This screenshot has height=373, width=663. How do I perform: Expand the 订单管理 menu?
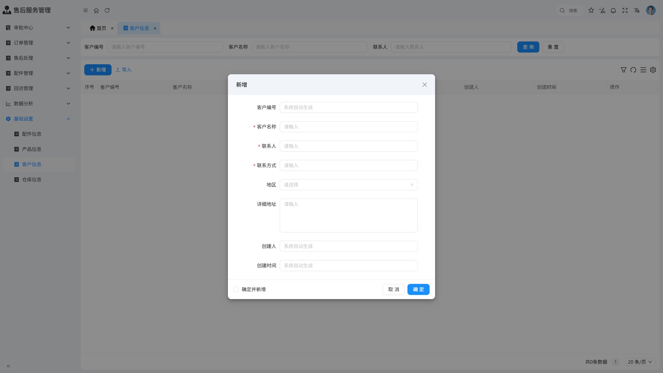click(x=38, y=43)
